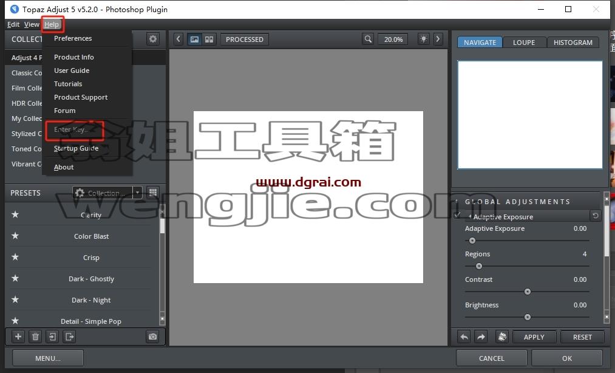Switch to single image view icon

tap(194, 39)
